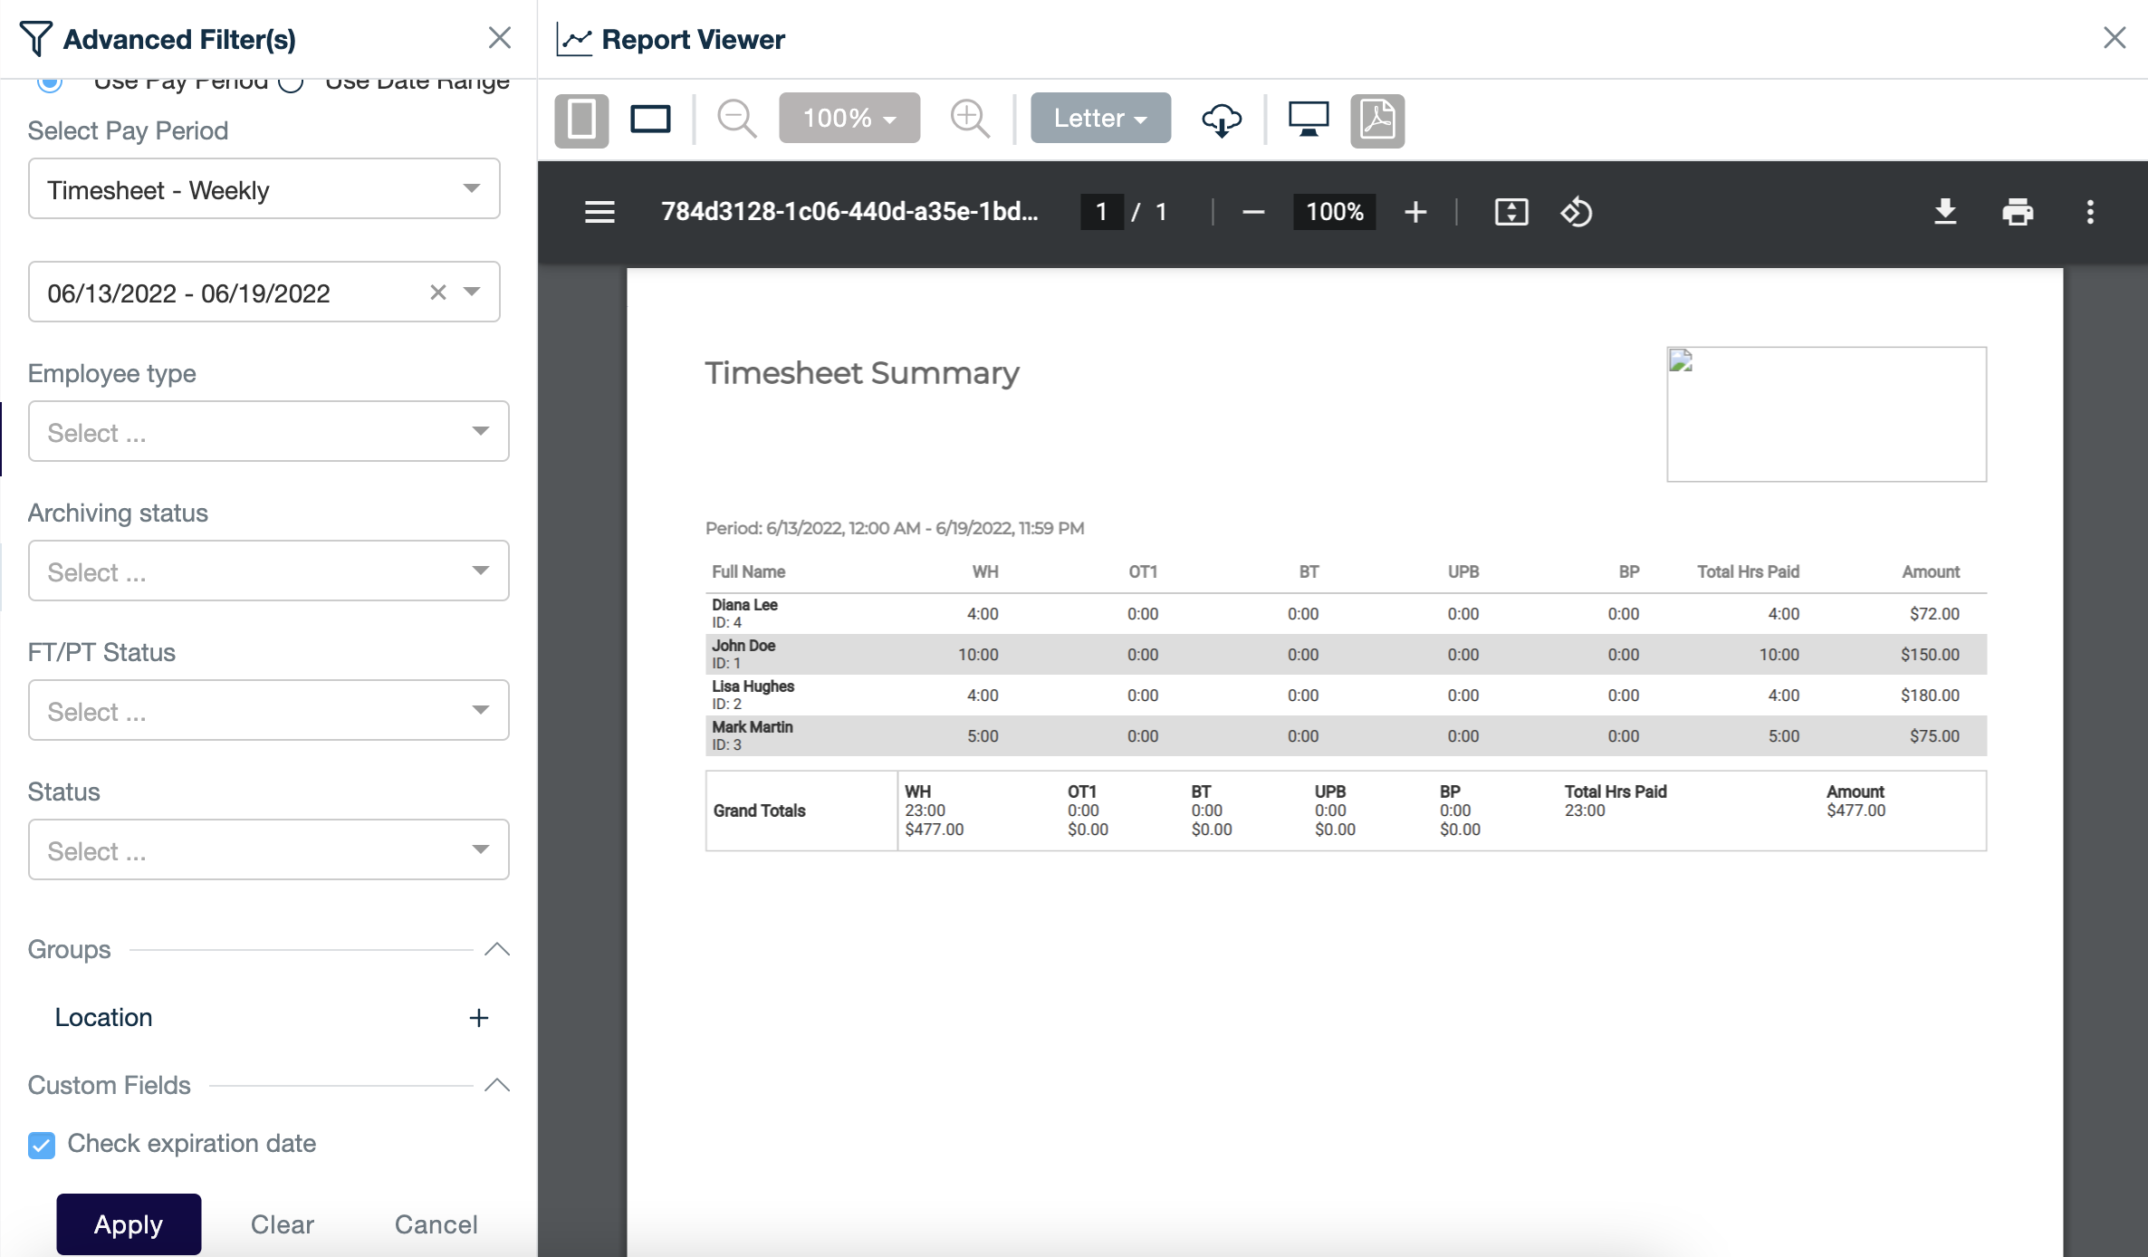The image size is (2148, 1257).
Task: Open the Employee type dropdown
Action: click(268, 431)
